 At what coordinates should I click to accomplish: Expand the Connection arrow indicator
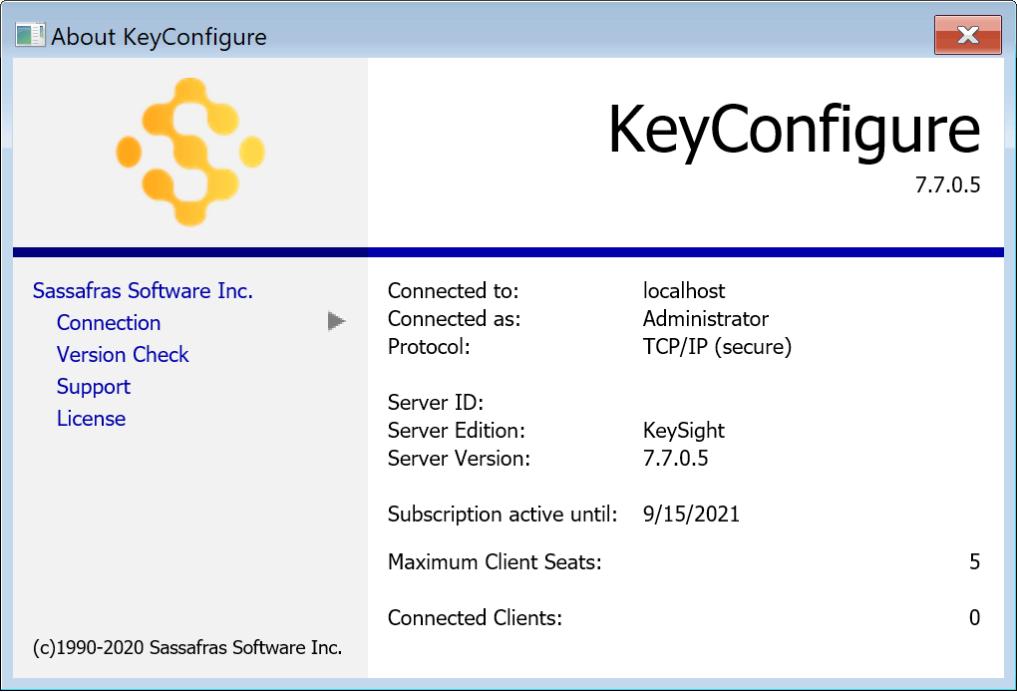(x=336, y=321)
